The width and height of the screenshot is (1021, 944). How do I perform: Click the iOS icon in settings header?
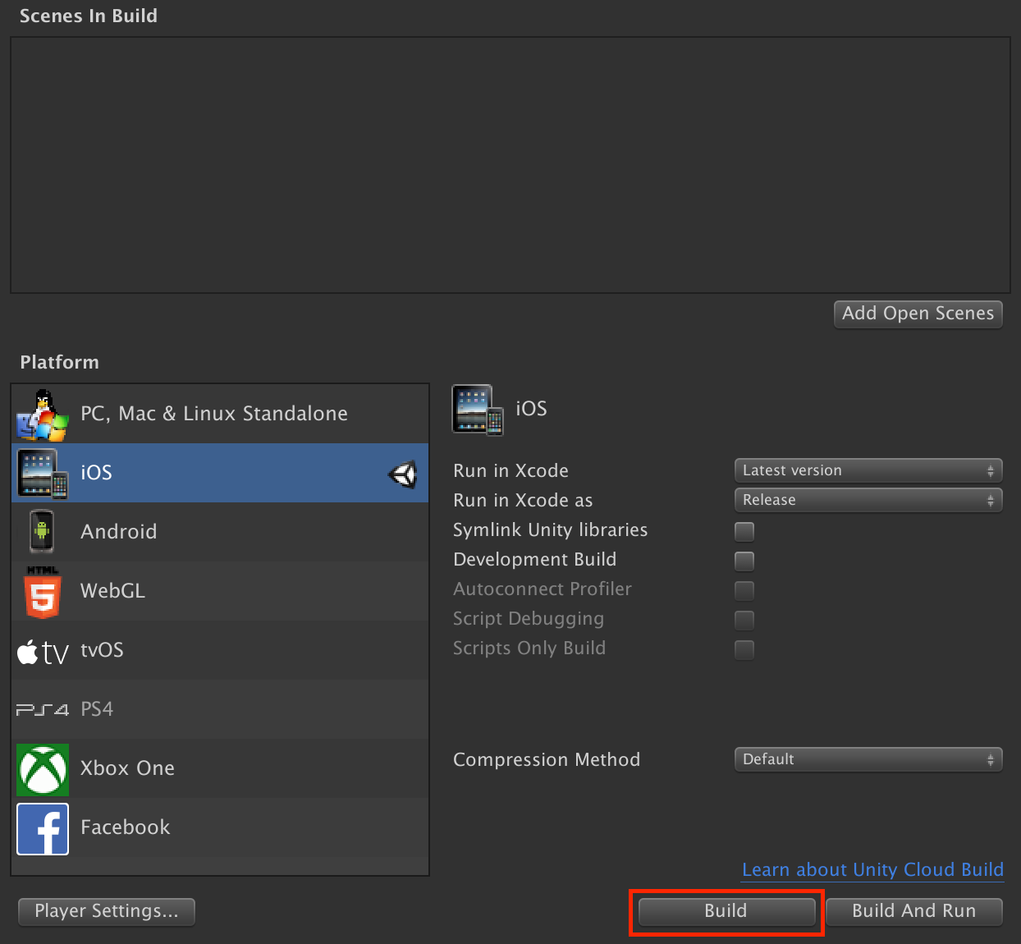[477, 410]
